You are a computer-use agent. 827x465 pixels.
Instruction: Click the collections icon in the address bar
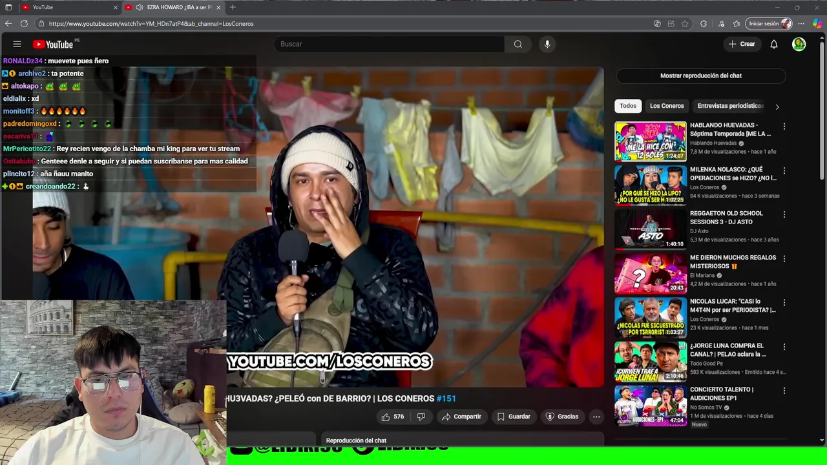pyautogui.click(x=671, y=24)
